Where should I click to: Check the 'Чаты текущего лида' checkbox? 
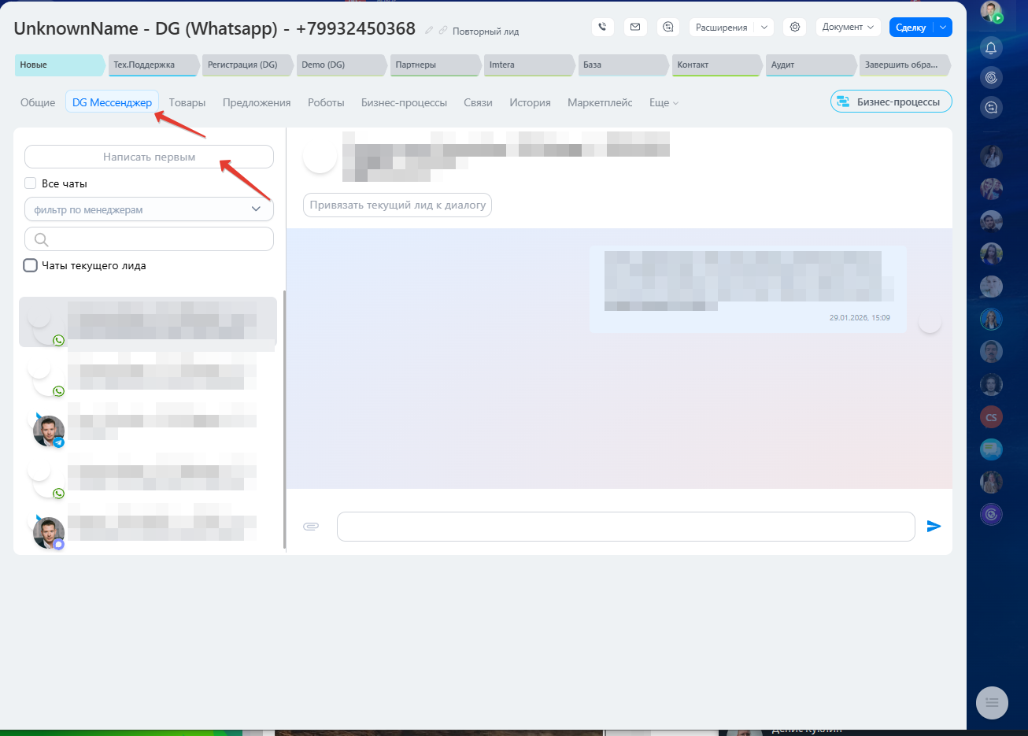(31, 265)
